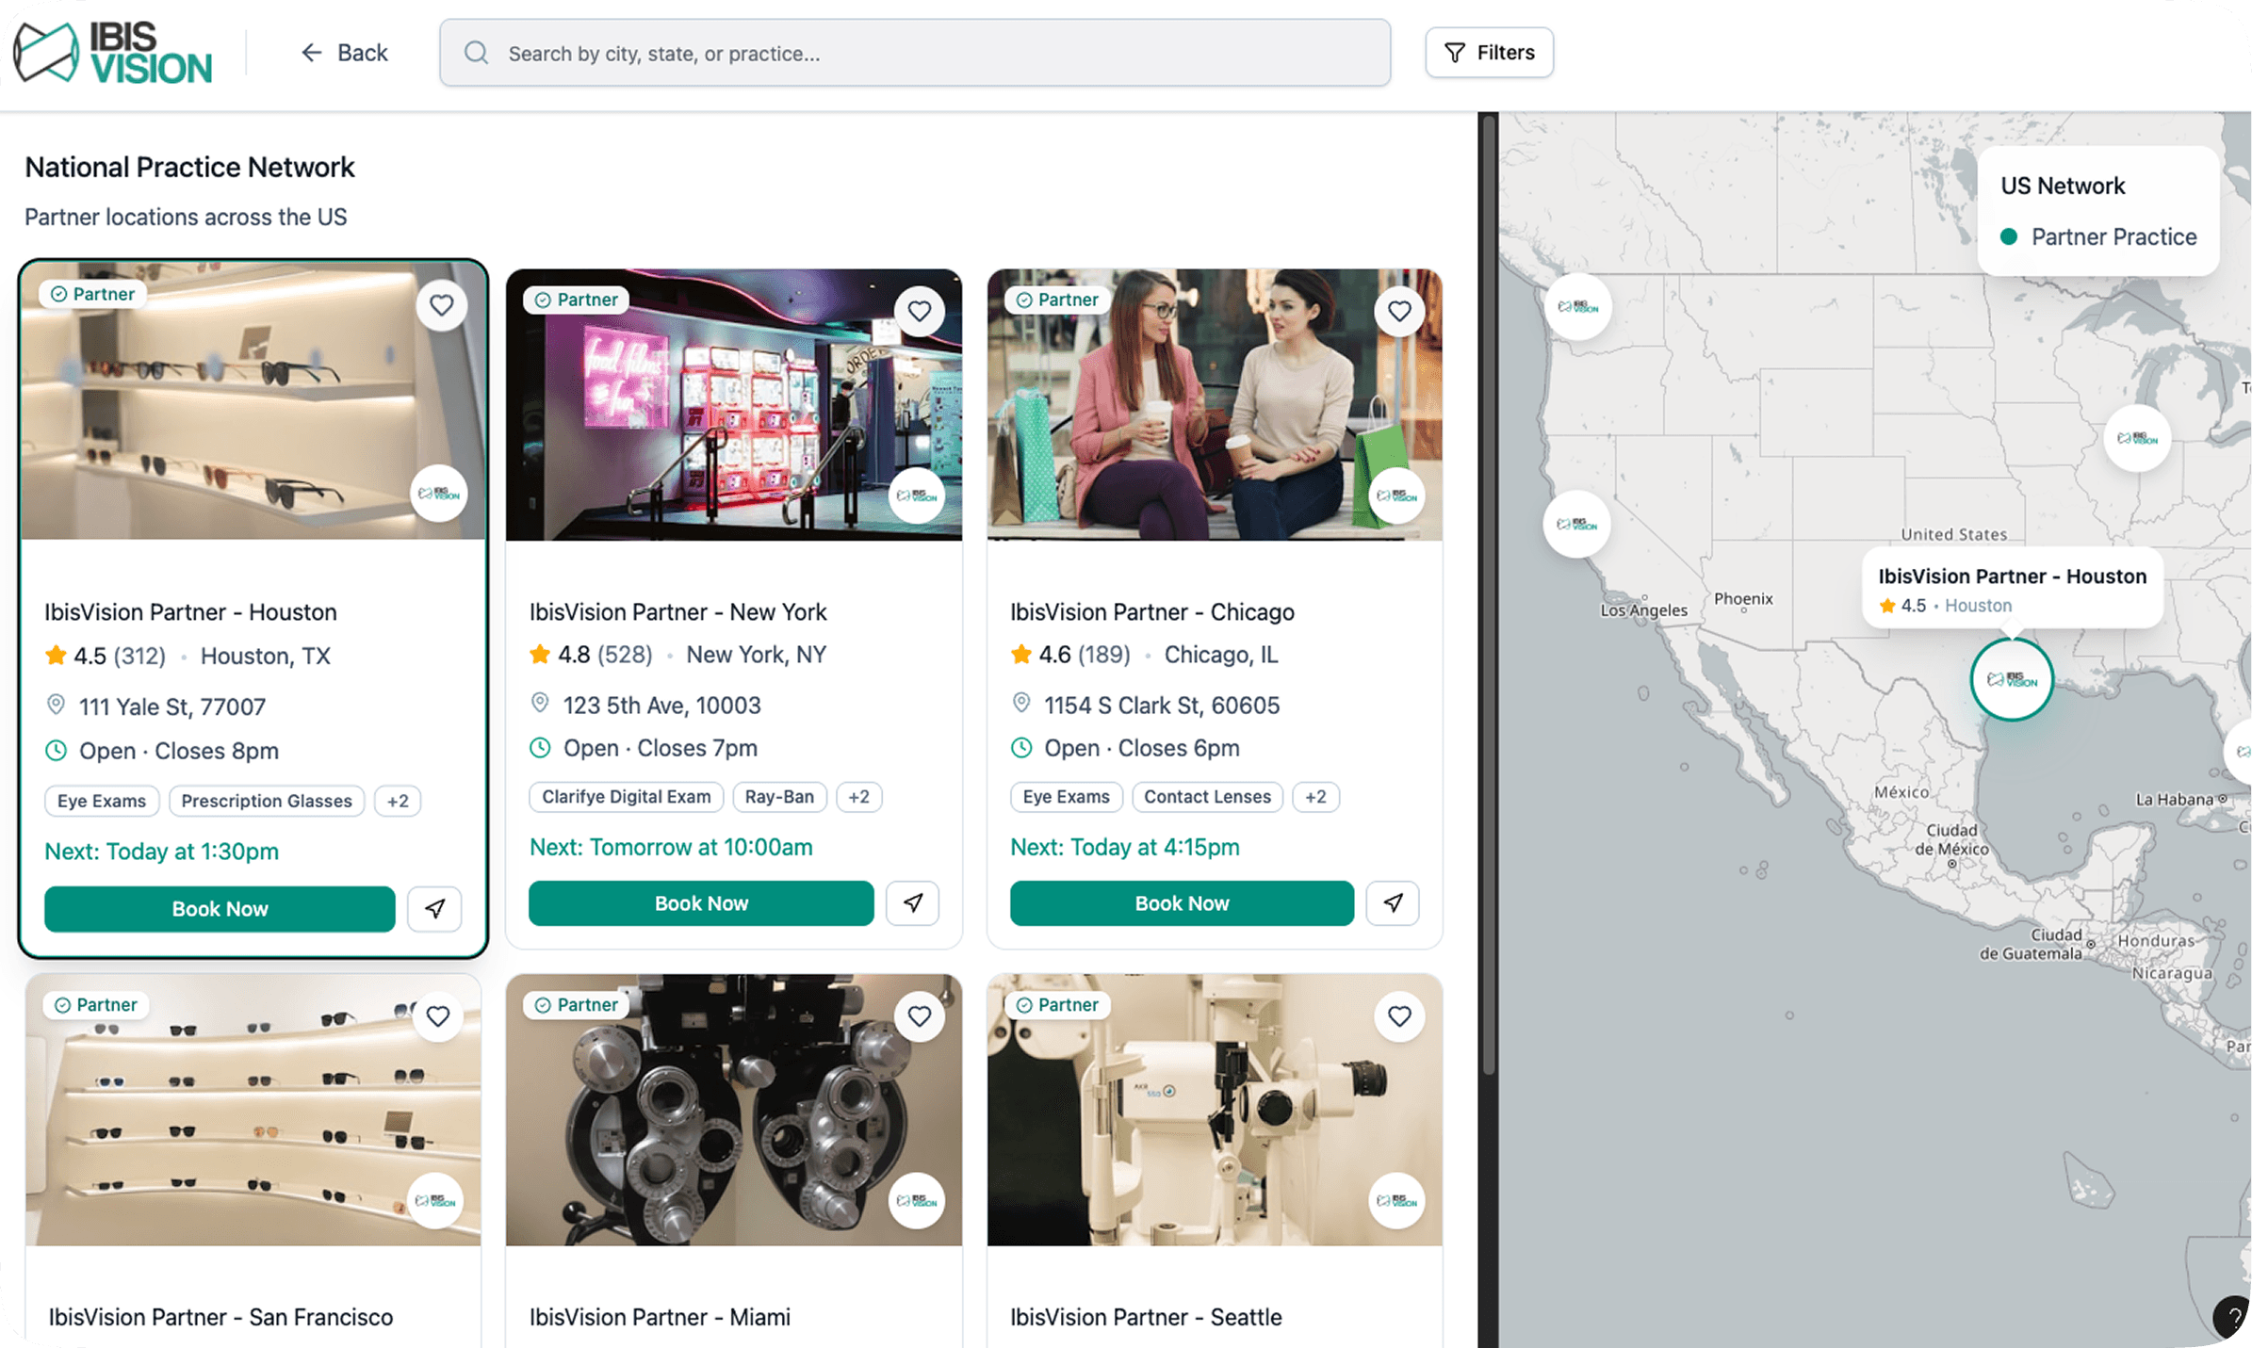Select the Houston map marker pin
The image size is (2252, 1348).
pos(2012,679)
